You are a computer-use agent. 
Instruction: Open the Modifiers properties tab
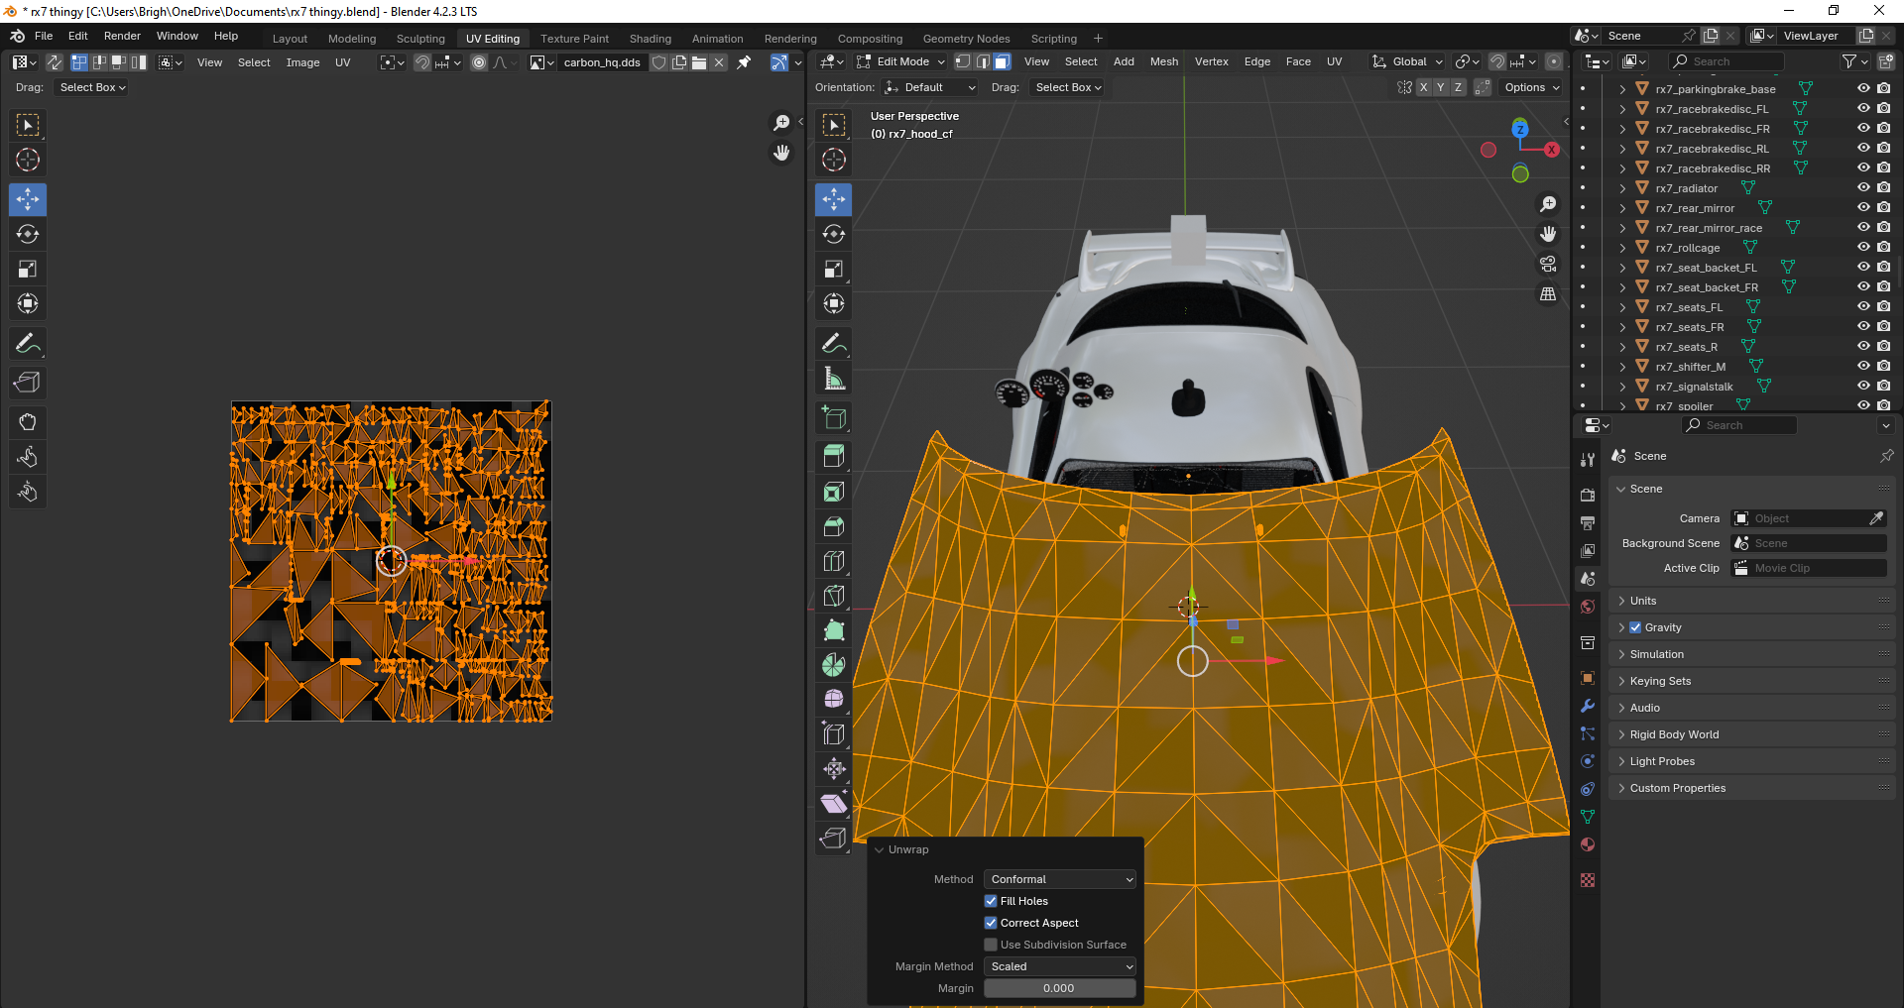1588,706
